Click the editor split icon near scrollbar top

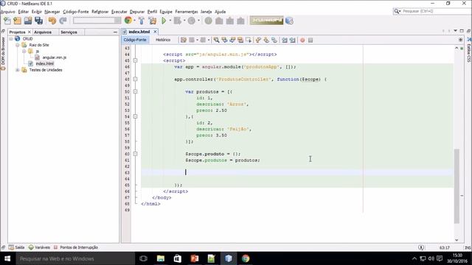460,40
